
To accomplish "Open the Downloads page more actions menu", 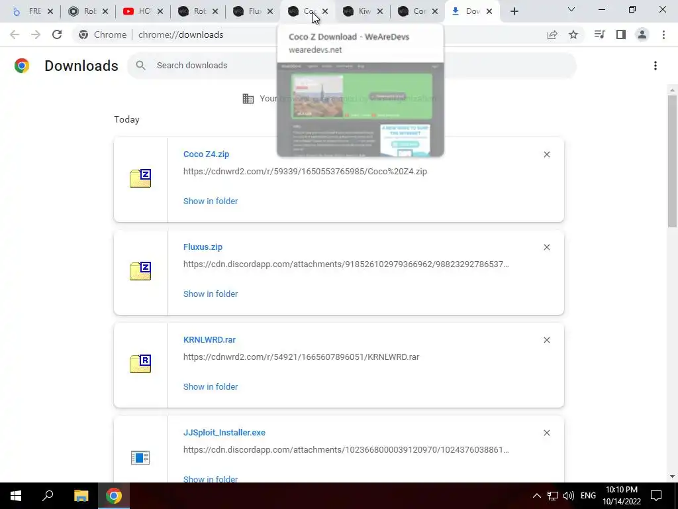I will click(655, 66).
